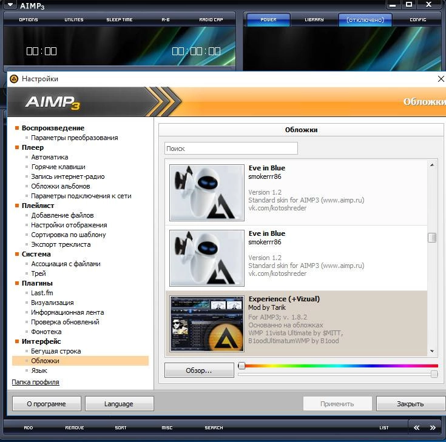Open Last.fm plugin settings
446x442 pixels.
(x=42, y=293)
